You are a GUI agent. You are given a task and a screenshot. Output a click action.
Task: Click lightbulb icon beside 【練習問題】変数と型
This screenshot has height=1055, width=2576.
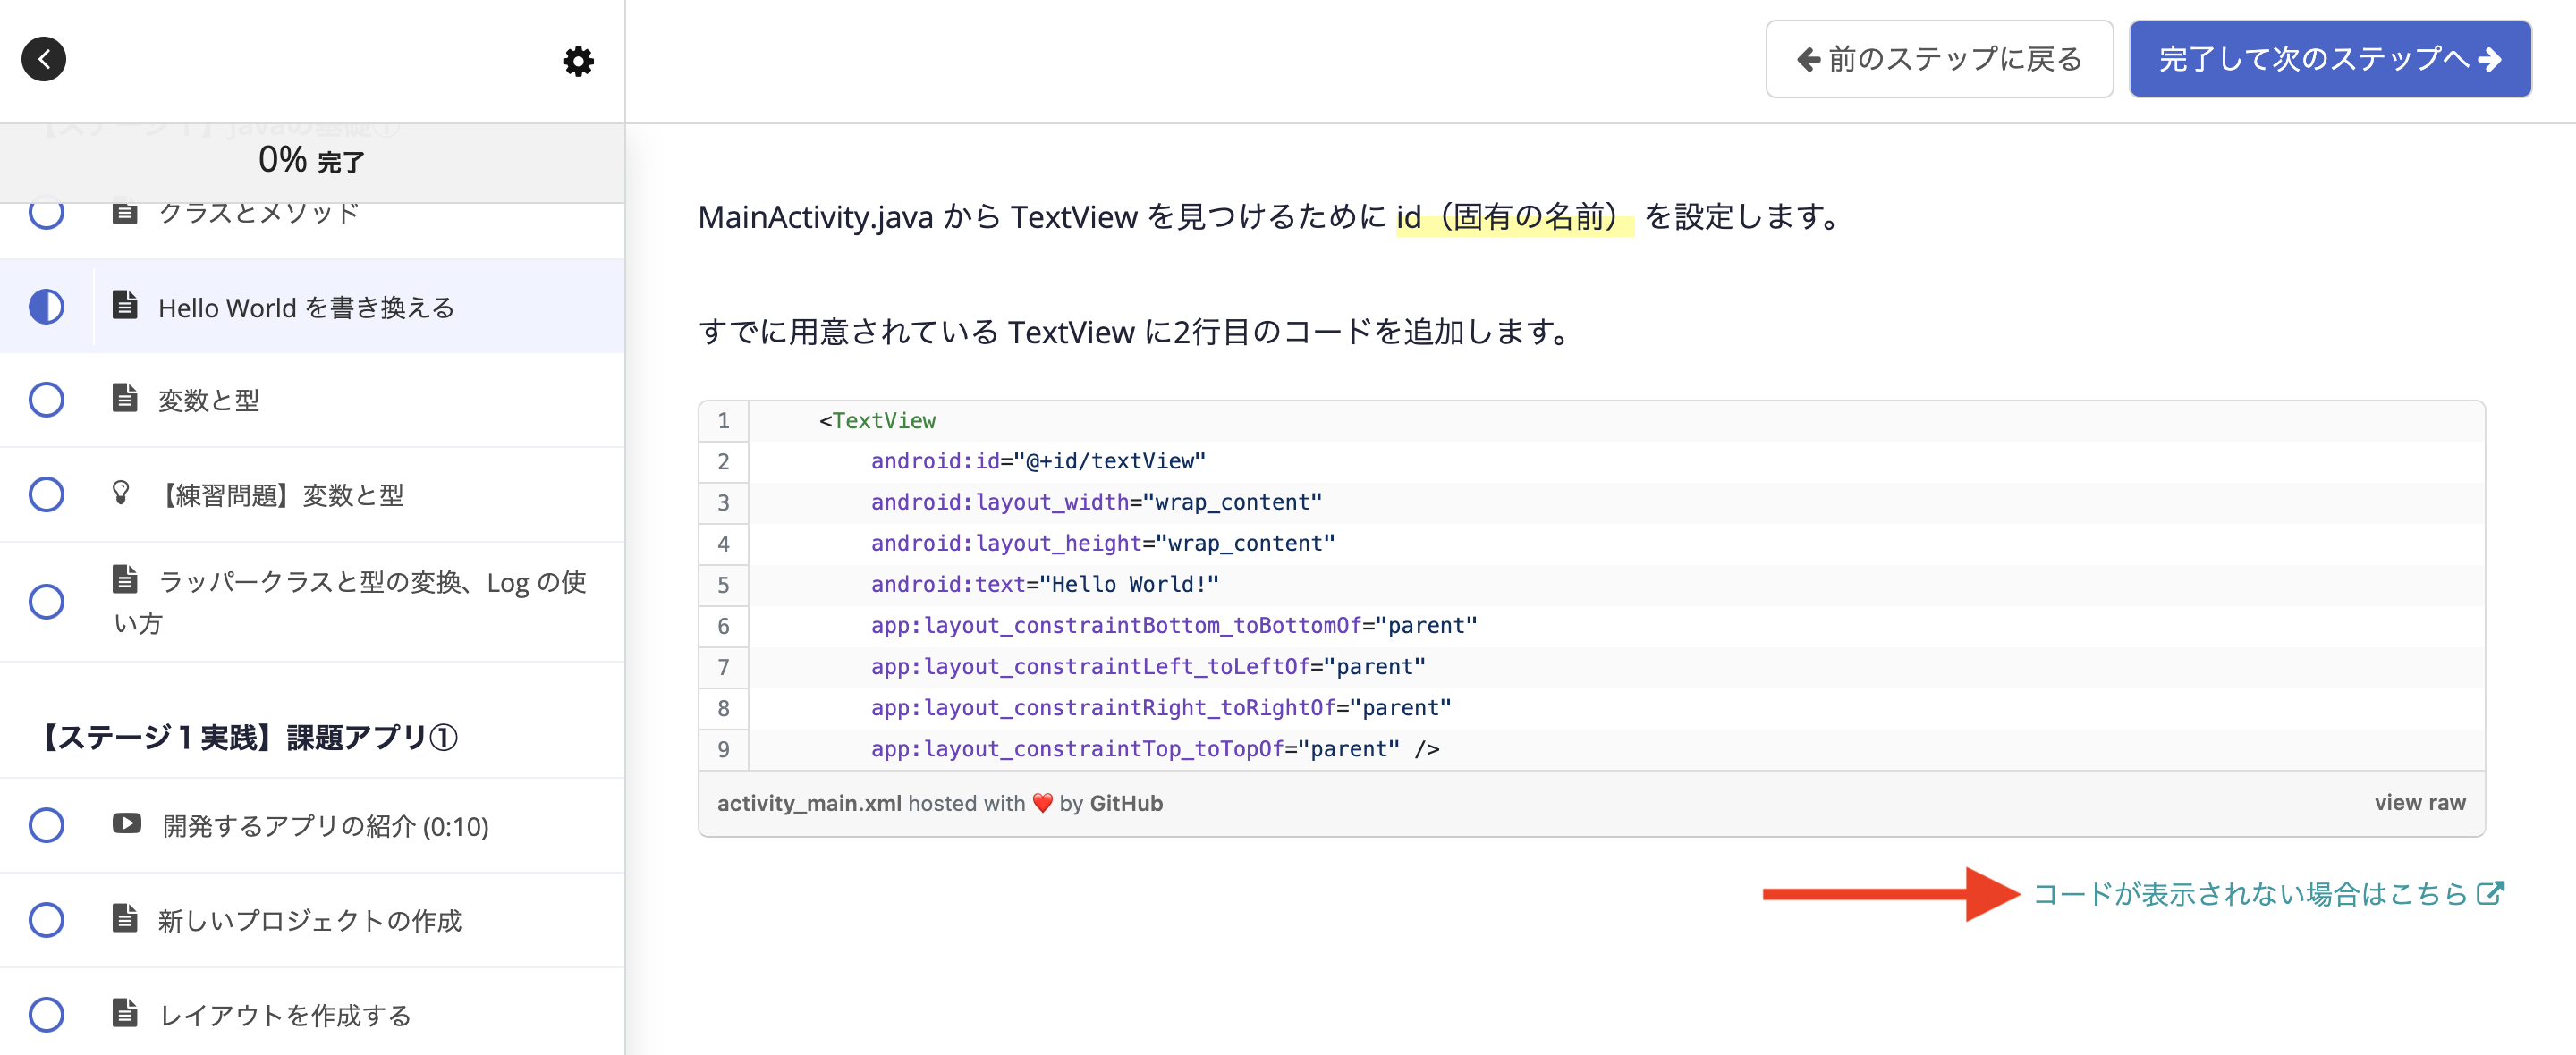coord(121,493)
